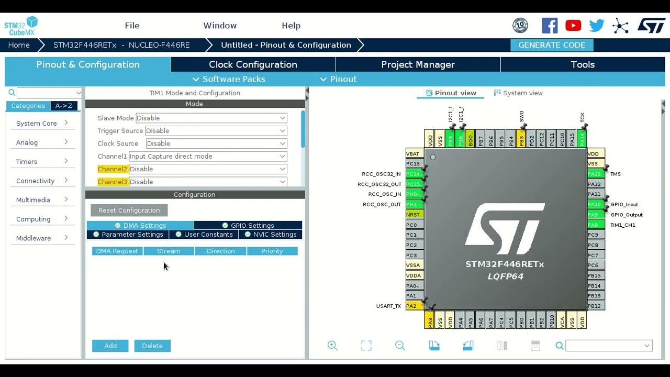Image resolution: width=670 pixels, height=377 pixels.
Task: Zoom out of the pinout view
Action: tap(400, 346)
